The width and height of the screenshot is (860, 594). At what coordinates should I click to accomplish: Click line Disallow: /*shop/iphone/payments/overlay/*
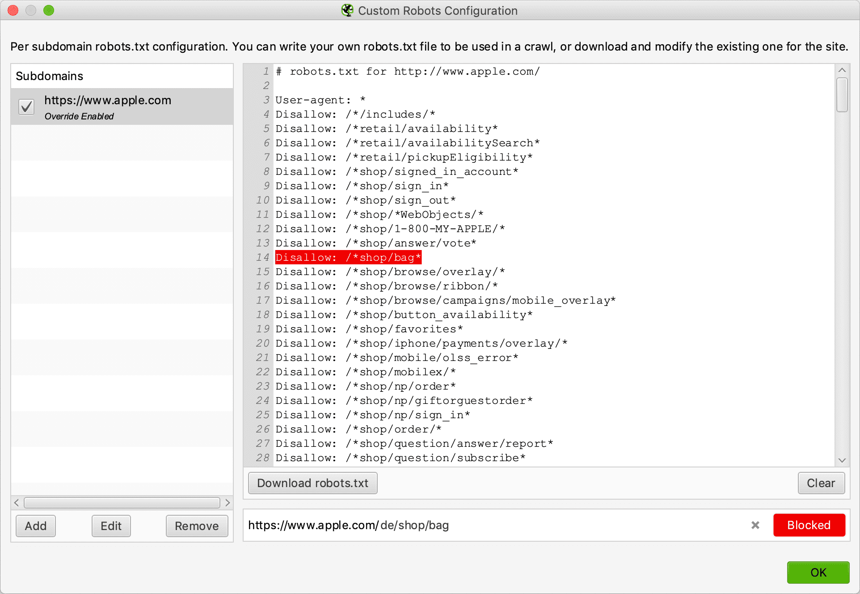(x=422, y=344)
